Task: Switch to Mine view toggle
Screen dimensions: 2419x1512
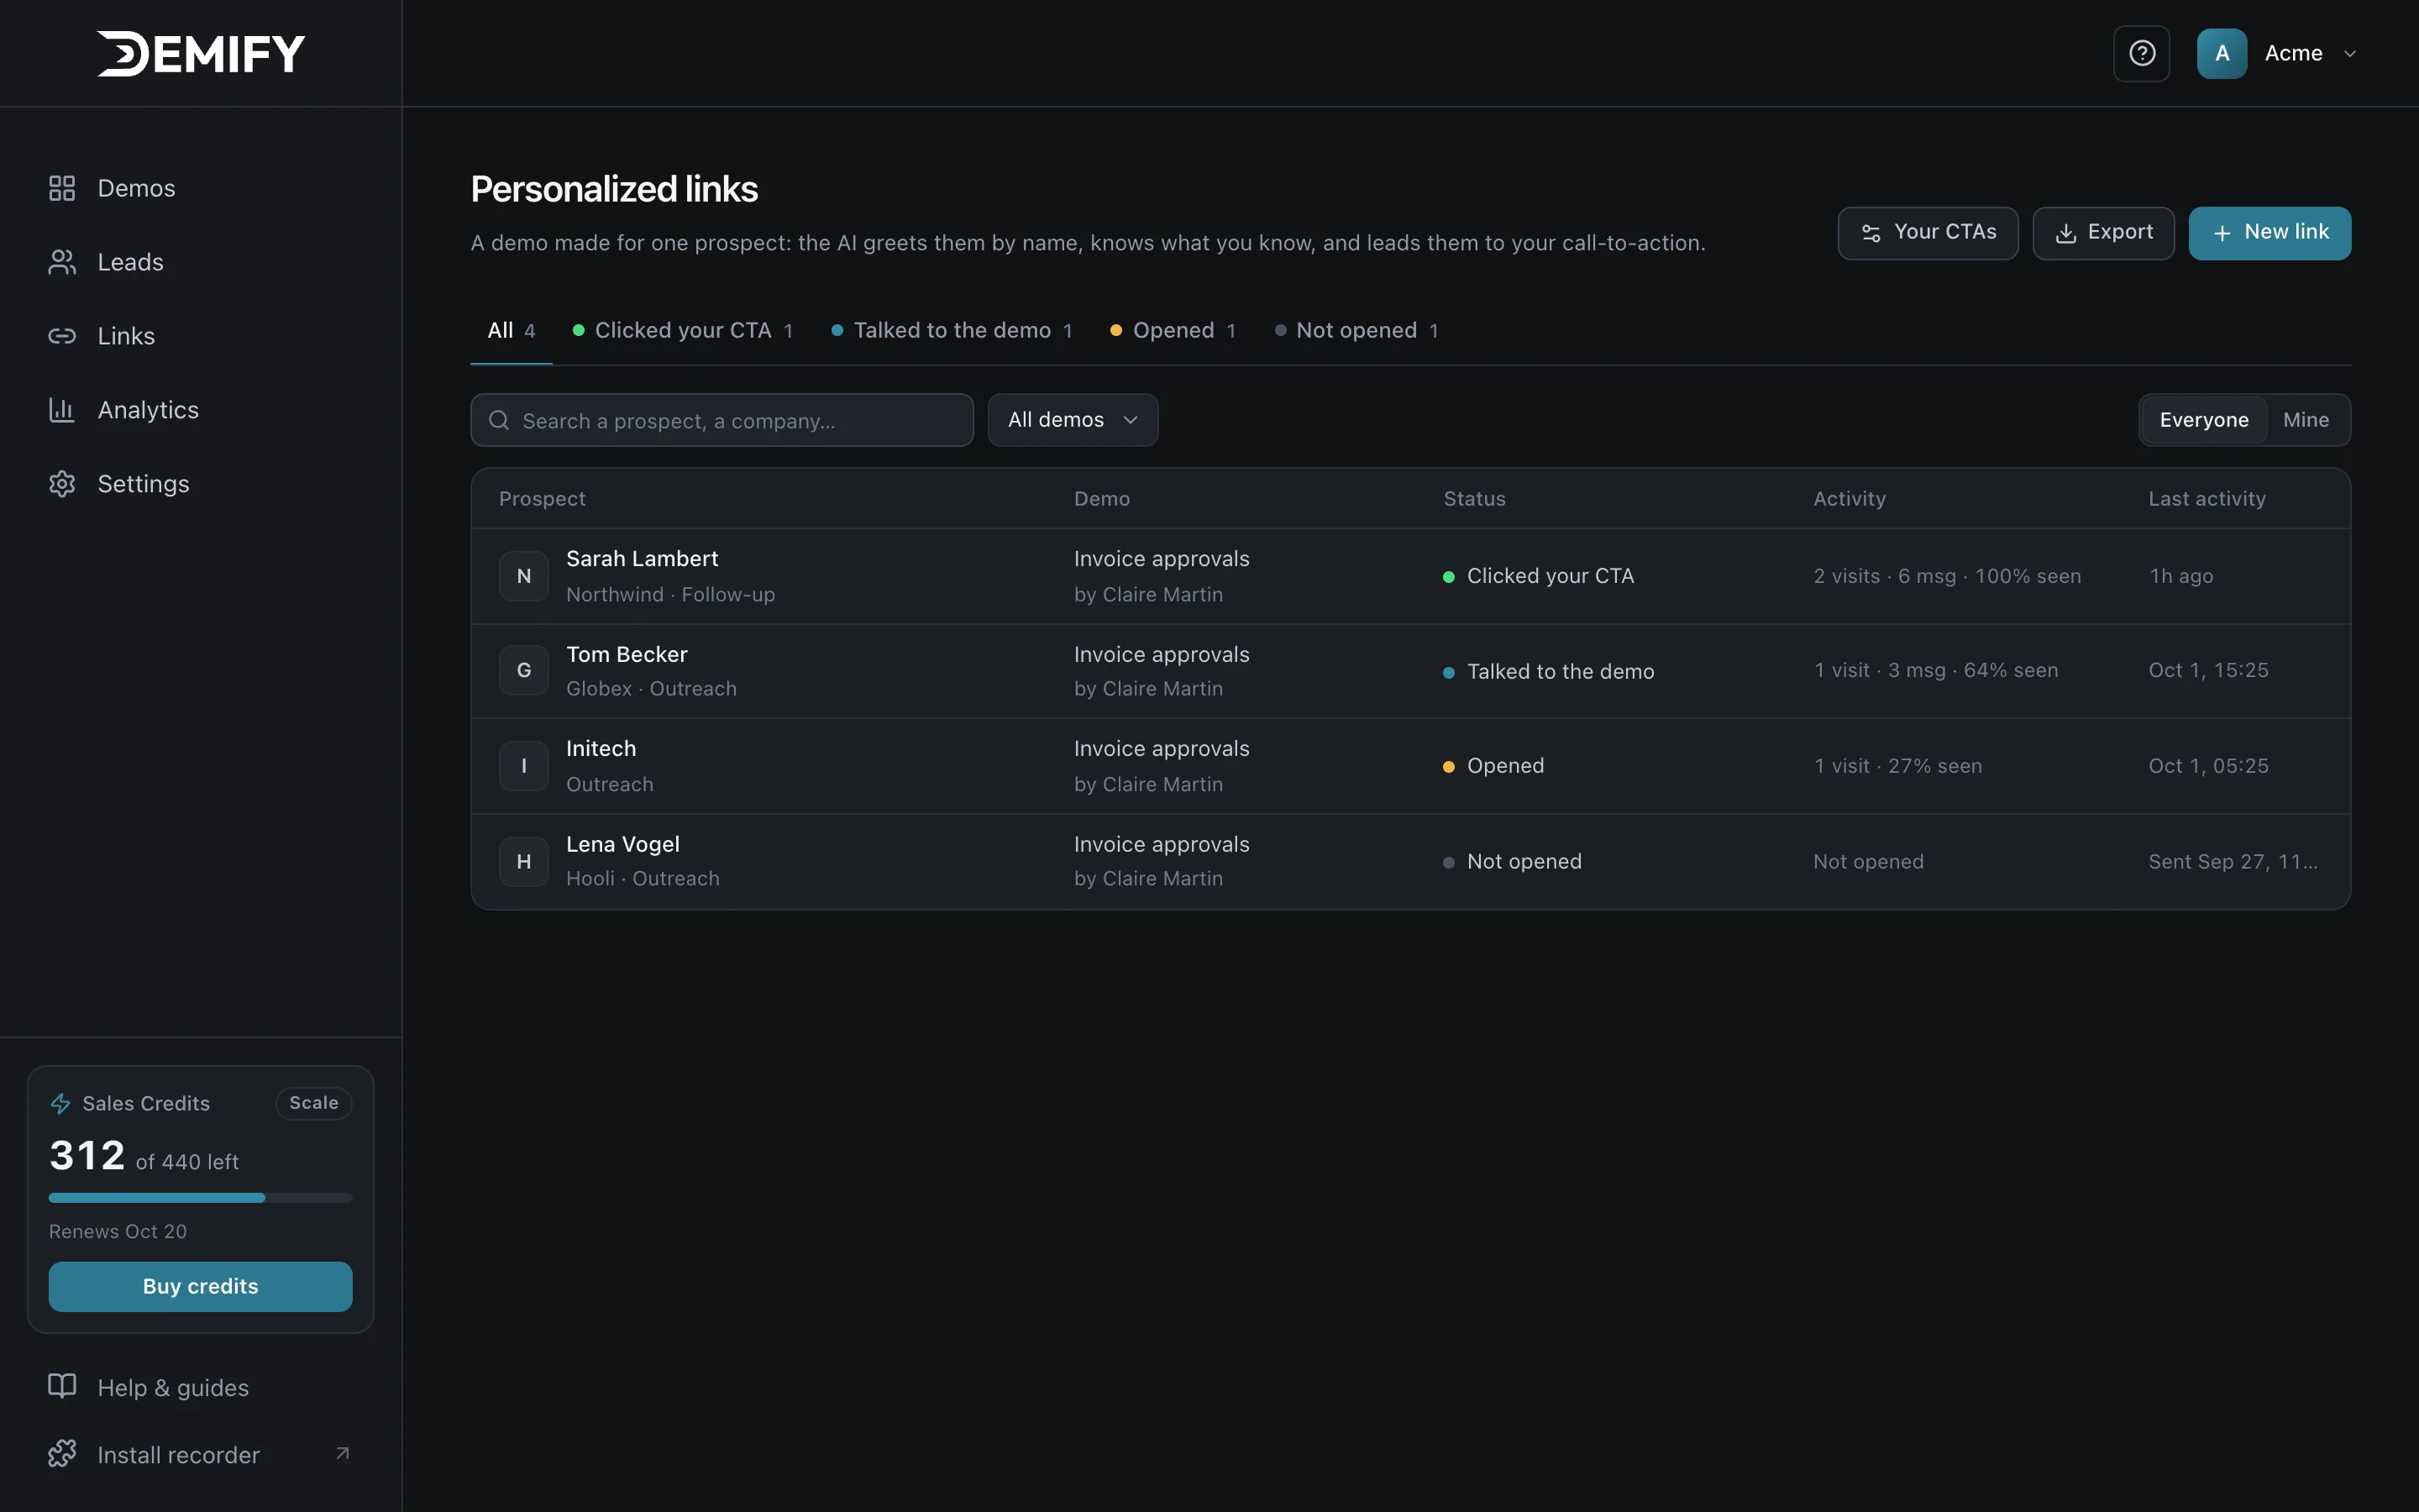Action: 2305,420
